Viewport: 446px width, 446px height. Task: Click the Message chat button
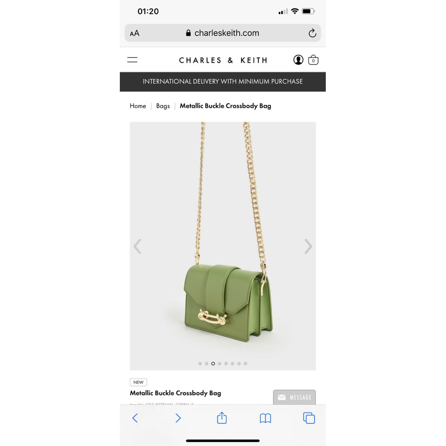point(294,397)
